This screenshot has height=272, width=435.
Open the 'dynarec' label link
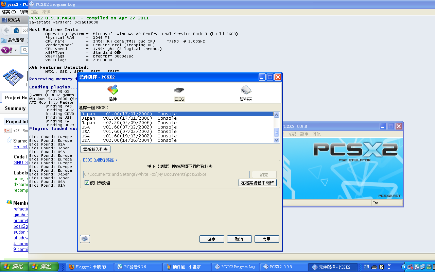21,185
